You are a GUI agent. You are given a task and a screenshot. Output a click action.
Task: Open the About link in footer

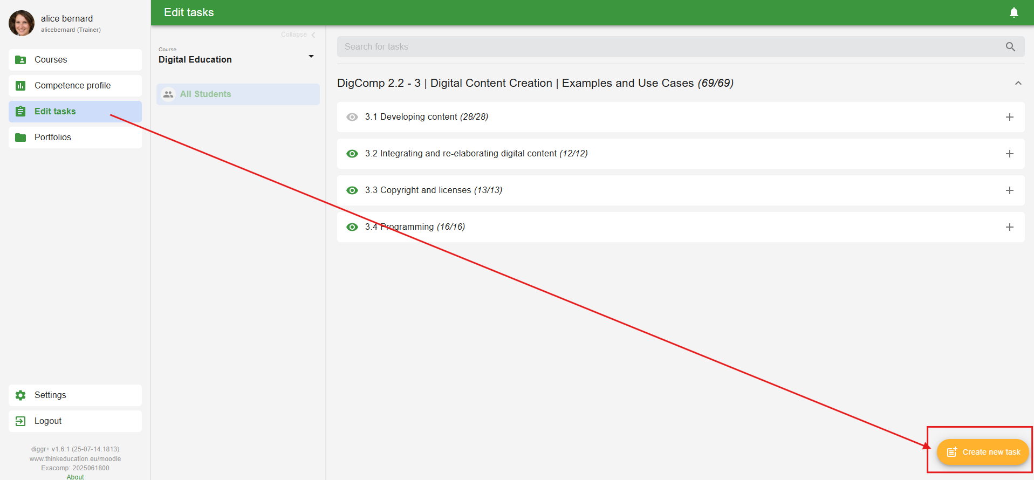[x=75, y=477]
